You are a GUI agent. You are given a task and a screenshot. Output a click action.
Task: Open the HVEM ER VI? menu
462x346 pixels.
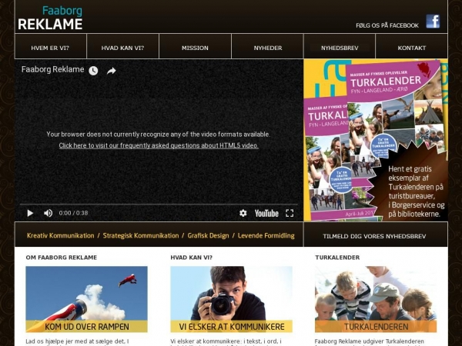[x=50, y=48]
